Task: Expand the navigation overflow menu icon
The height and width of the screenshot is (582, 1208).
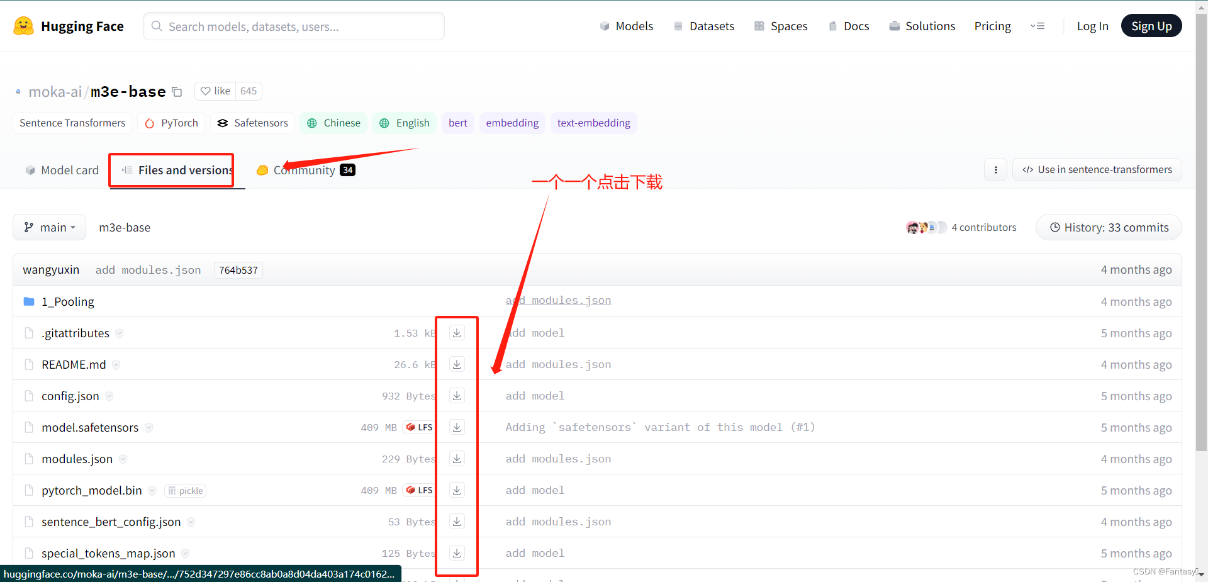Action: 1037,26
